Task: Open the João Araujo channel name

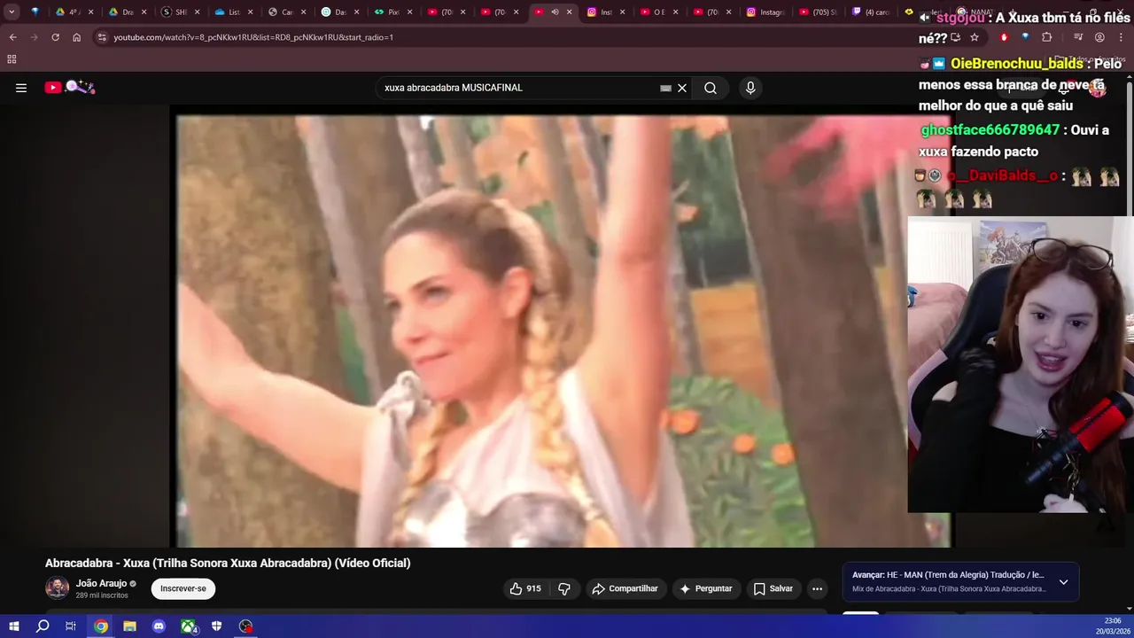Action: (101, 583)
